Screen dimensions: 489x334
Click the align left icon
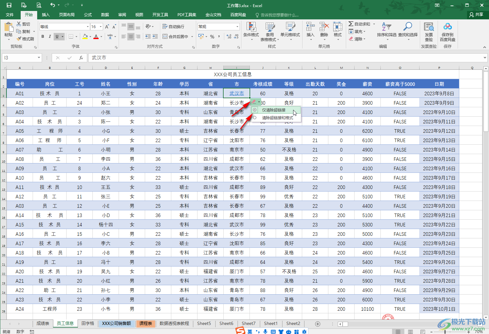pos(124,37)
